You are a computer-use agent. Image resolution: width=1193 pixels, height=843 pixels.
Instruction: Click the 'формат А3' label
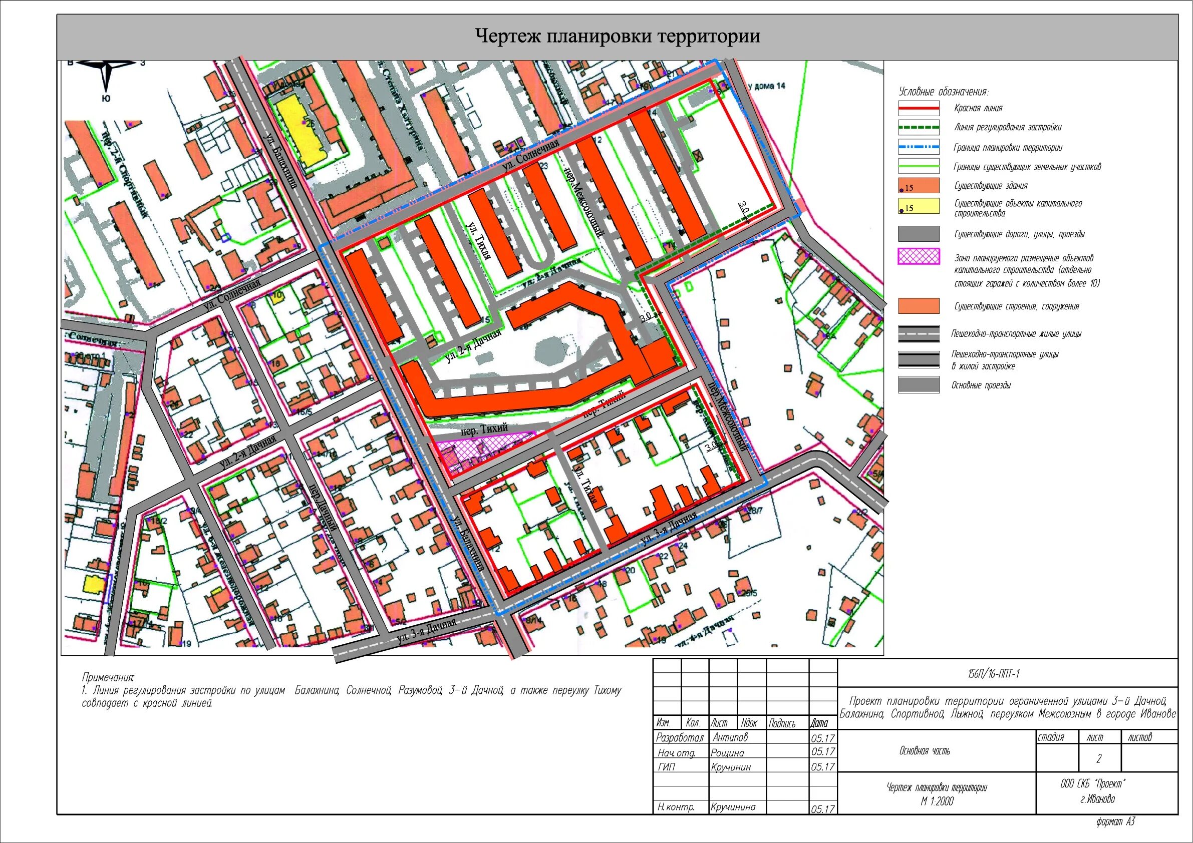pos(1115,821)
